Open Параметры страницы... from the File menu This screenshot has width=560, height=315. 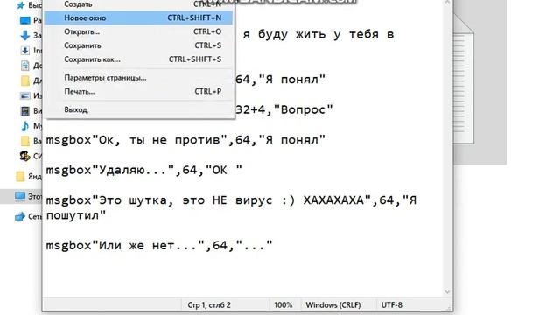138,78
